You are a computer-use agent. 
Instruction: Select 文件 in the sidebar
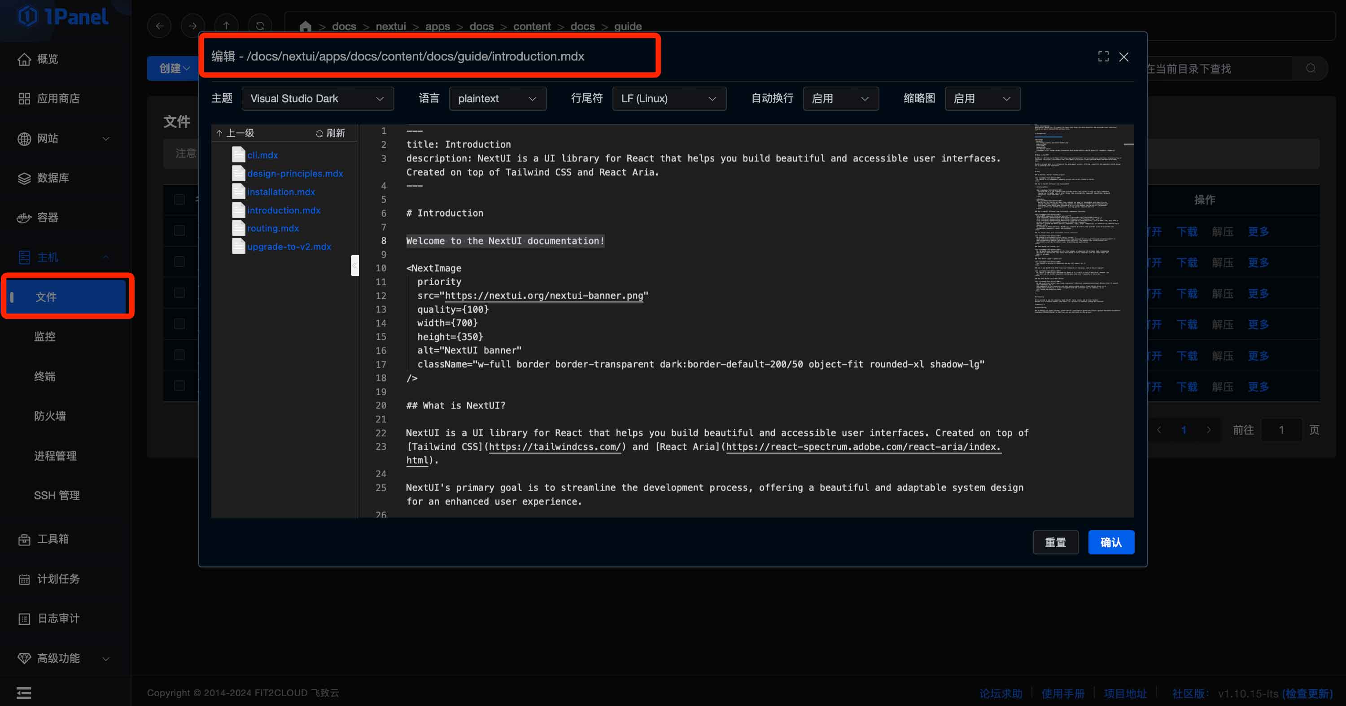coord(66,296)
